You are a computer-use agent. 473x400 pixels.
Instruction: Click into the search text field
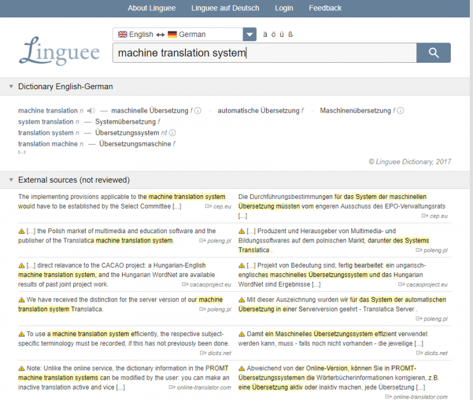(x=265, y=53)
